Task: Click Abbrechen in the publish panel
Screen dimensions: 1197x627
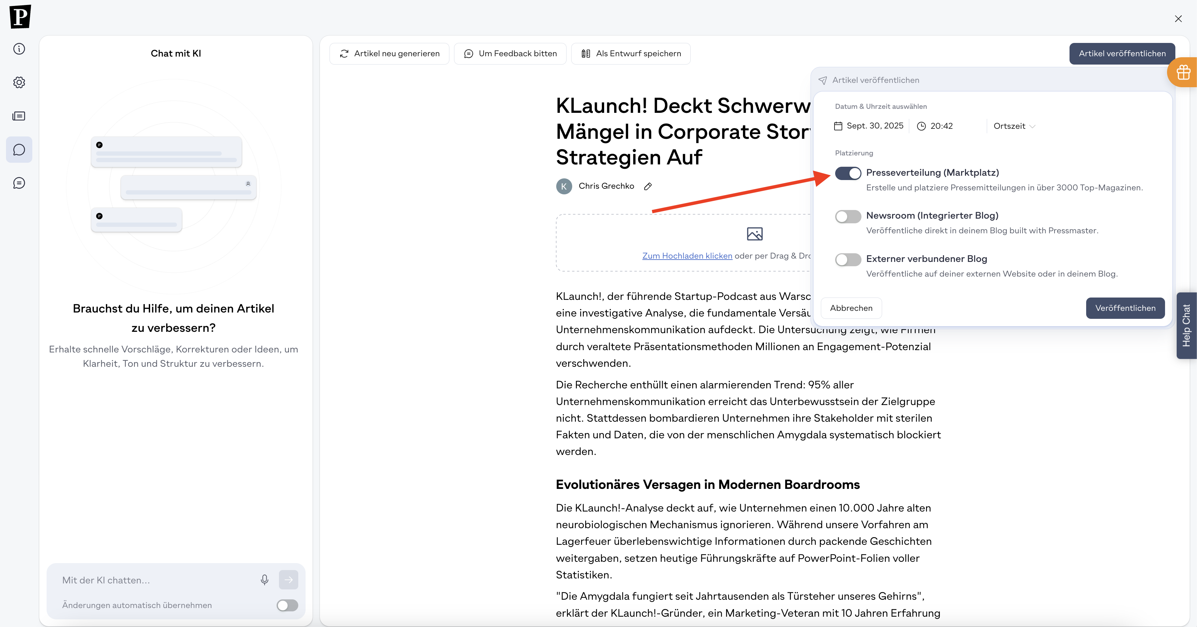Action: point(851,308)
